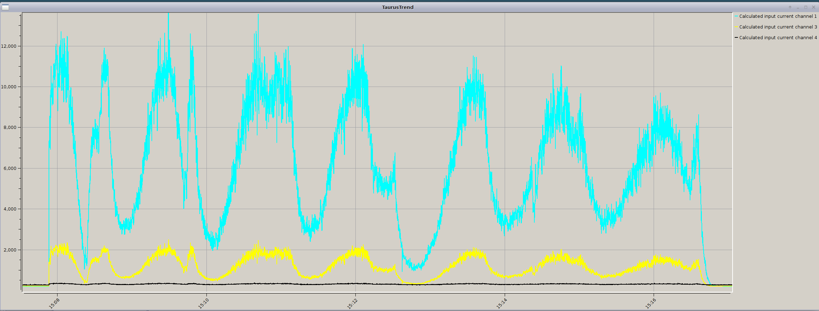Click the 15:10 time axis label

(204, 303)
